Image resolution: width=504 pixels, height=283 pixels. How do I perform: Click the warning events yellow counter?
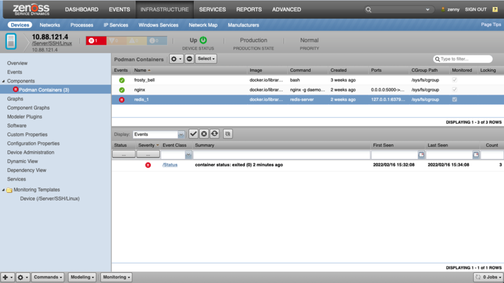tap(137, 40)
